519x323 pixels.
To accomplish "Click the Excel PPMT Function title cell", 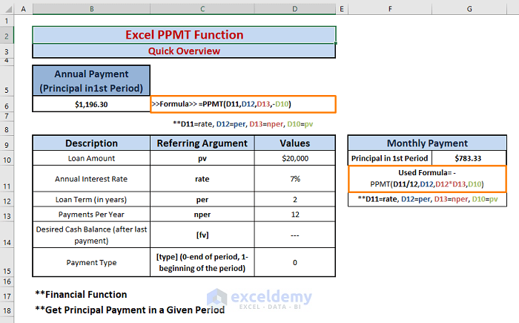I will coord(184,35).
